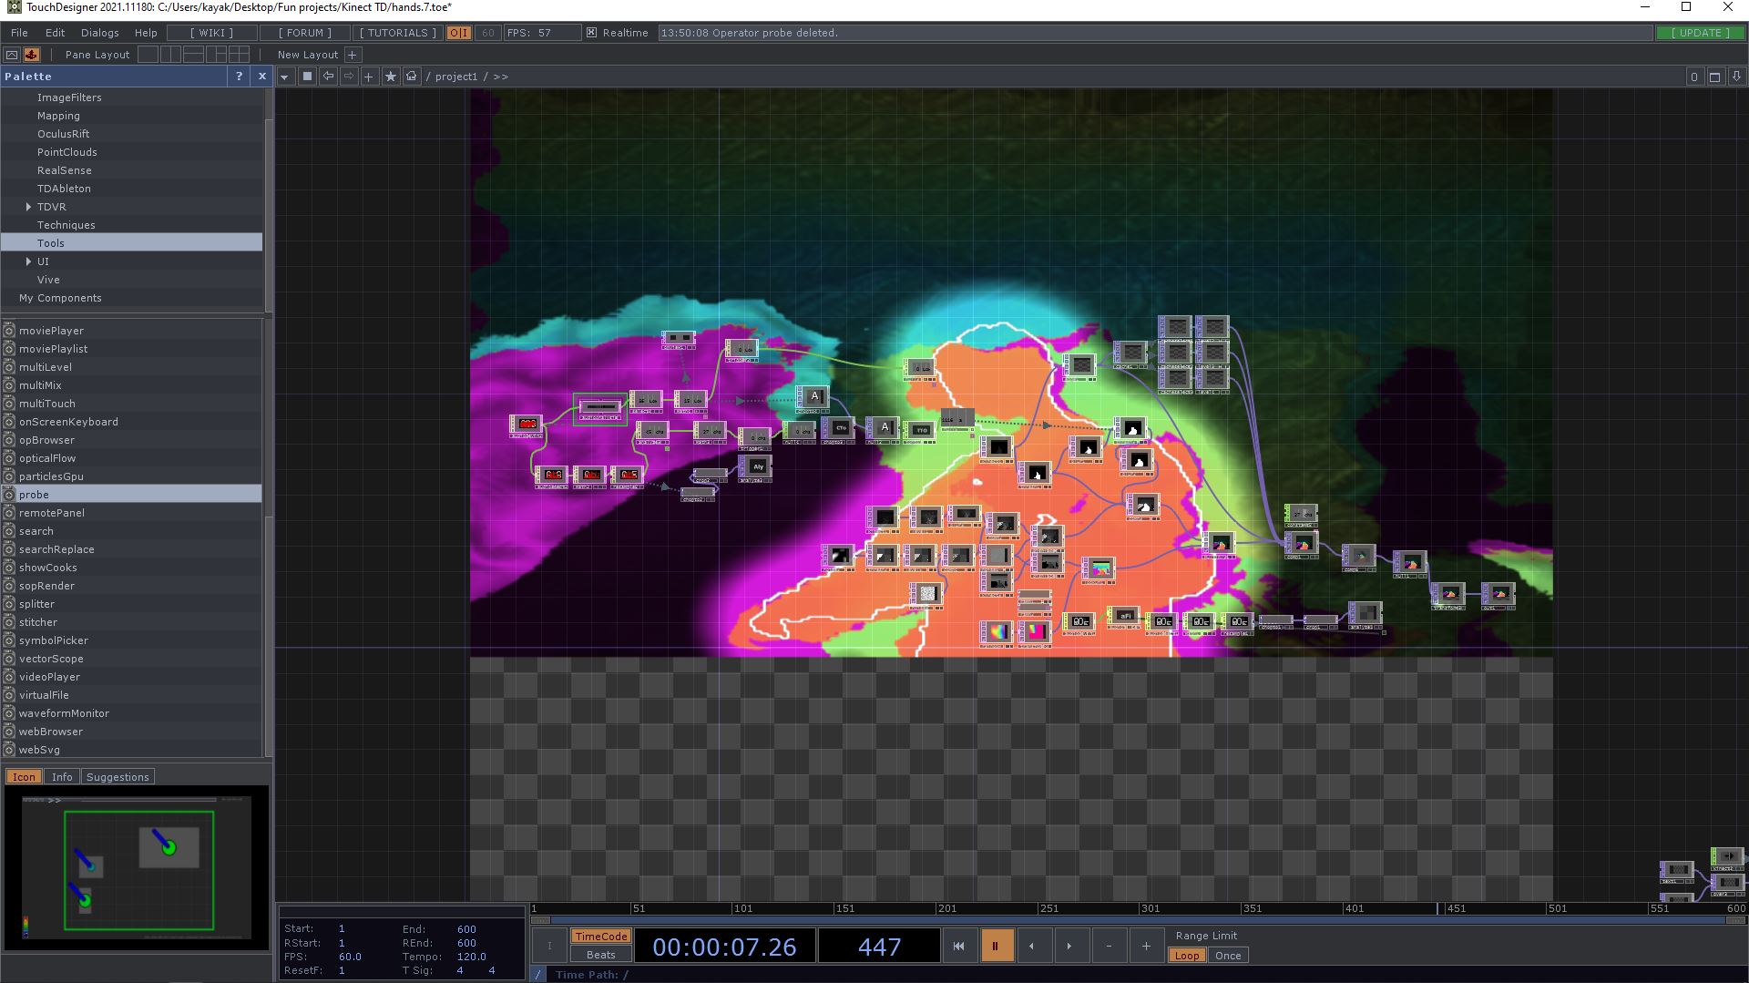
Task: Click the back arrow in network path bar
Action: click(329, 77)
